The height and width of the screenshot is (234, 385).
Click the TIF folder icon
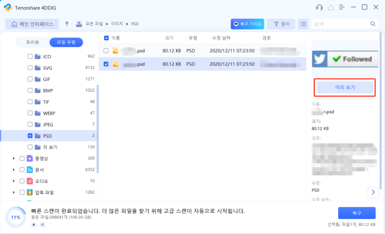pyautogui.click(x=37, y=102)
